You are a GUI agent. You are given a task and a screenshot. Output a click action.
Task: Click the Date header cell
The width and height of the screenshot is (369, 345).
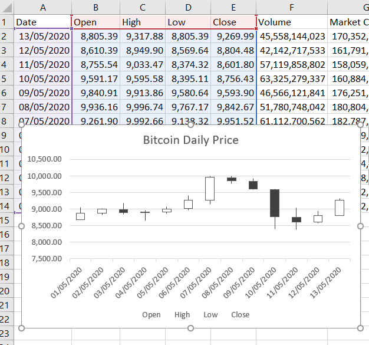[43, 22]
